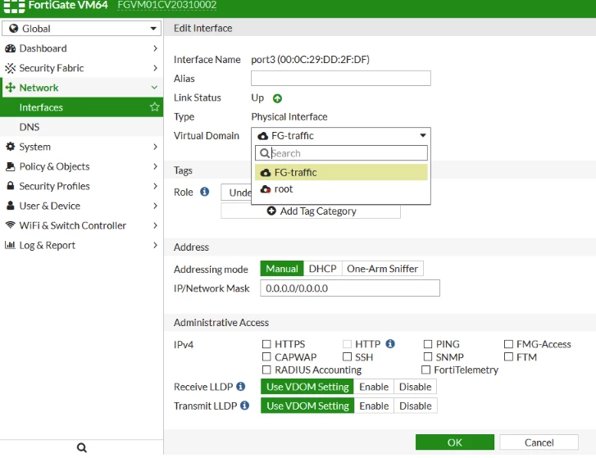Click the globe icon beside Global
Image resolution: width=596 pixels, height=458 pixels.
(x=14, y=29)
